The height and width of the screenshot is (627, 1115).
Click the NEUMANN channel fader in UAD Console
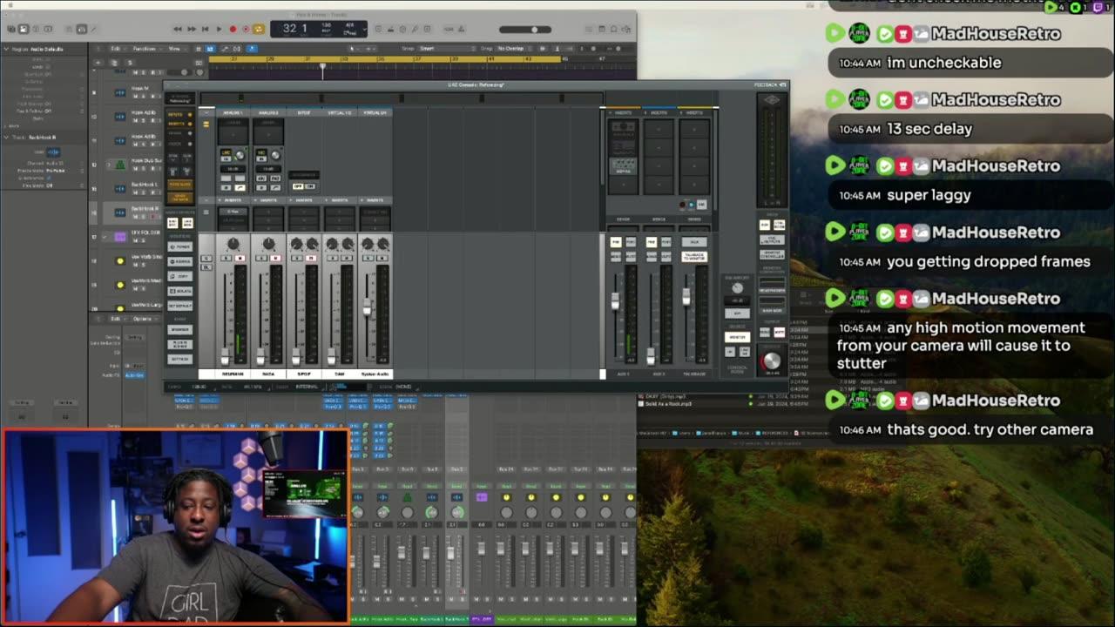(x=225, y=356)
